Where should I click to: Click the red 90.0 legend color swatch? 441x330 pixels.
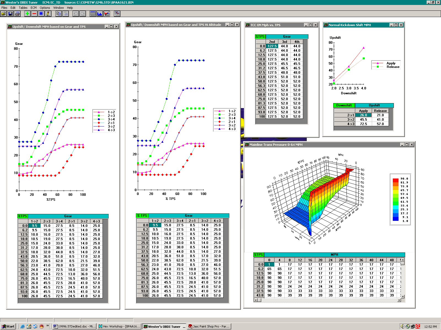click(x=396, y=180)
